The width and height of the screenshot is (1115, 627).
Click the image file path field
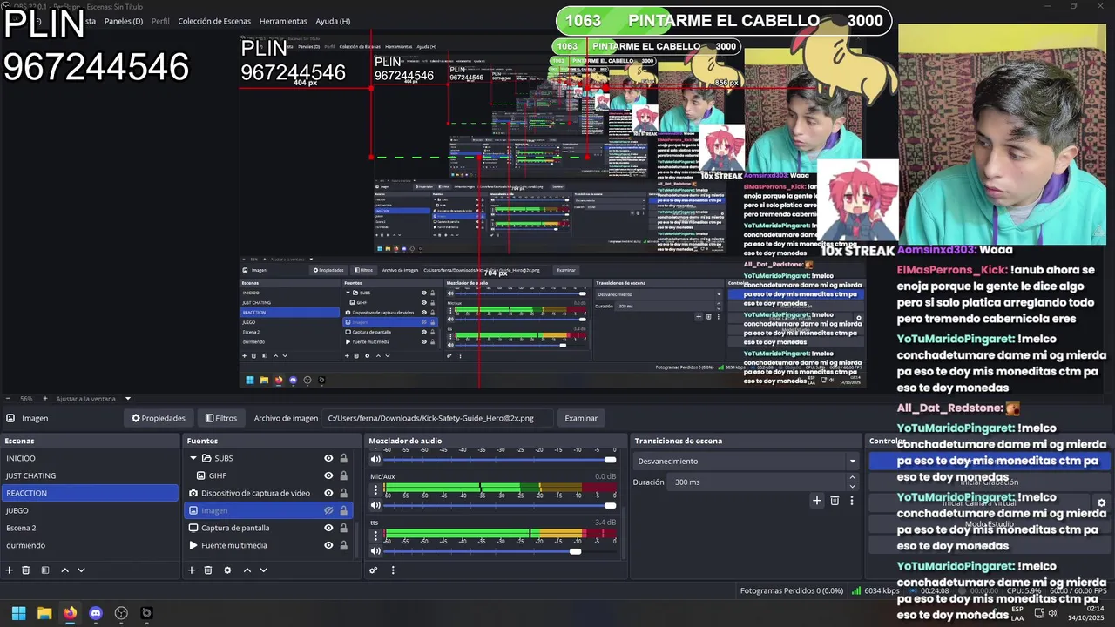438,418
